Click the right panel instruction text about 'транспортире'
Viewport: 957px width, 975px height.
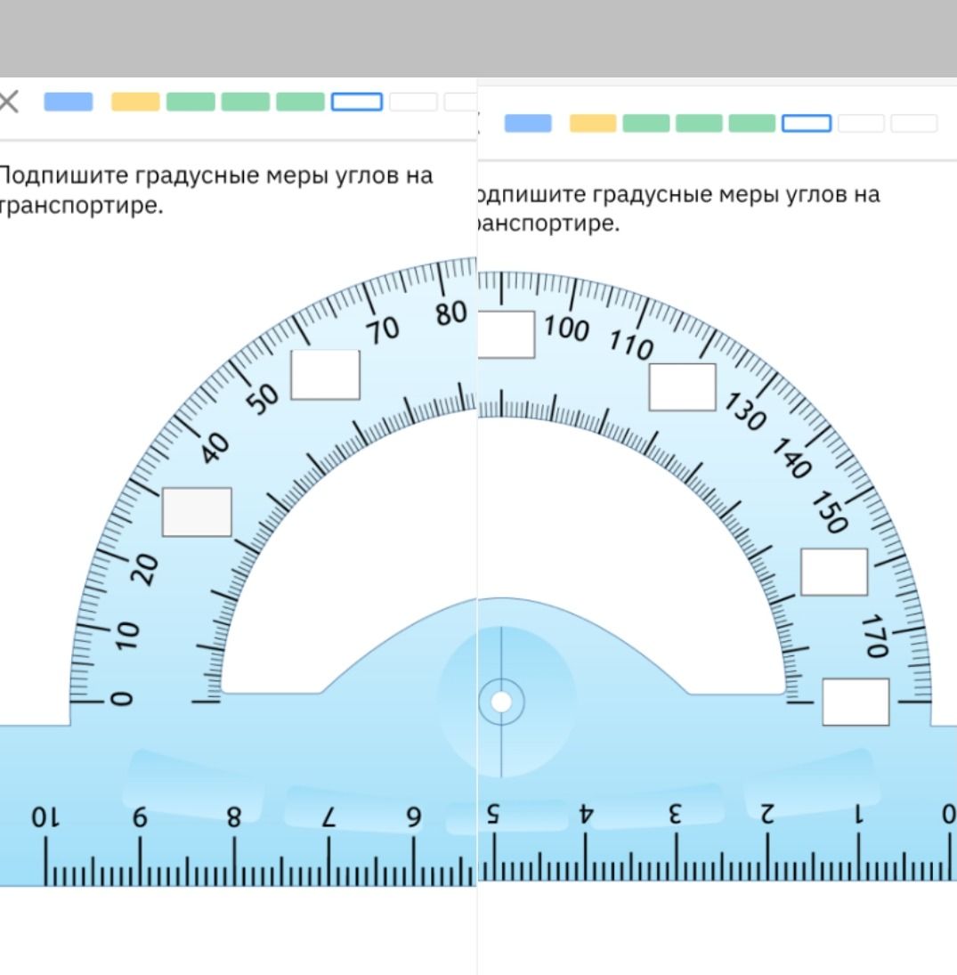tap(549, 223)
